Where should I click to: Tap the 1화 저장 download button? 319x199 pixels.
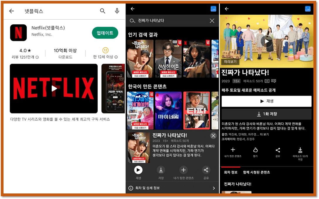pyautogui.click(x=267, y=114)
